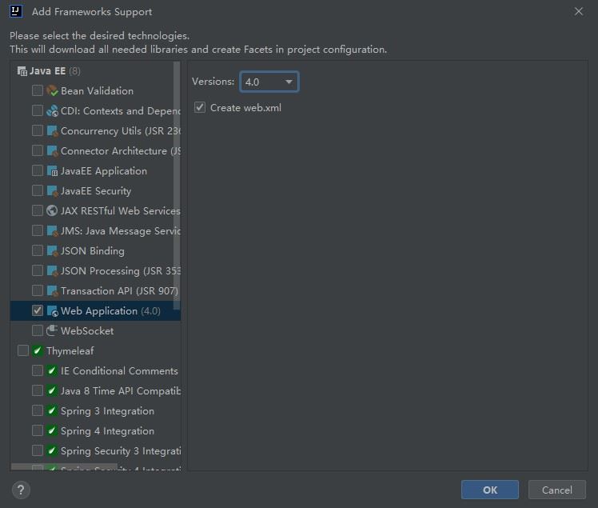Click the Connector Architecture icon
This screenshot has width=598, height=508.
[x=52, y=150]
